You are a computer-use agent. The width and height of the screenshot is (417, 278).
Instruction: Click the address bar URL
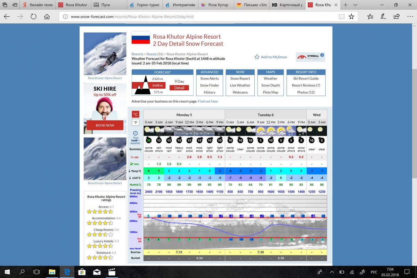132,16
